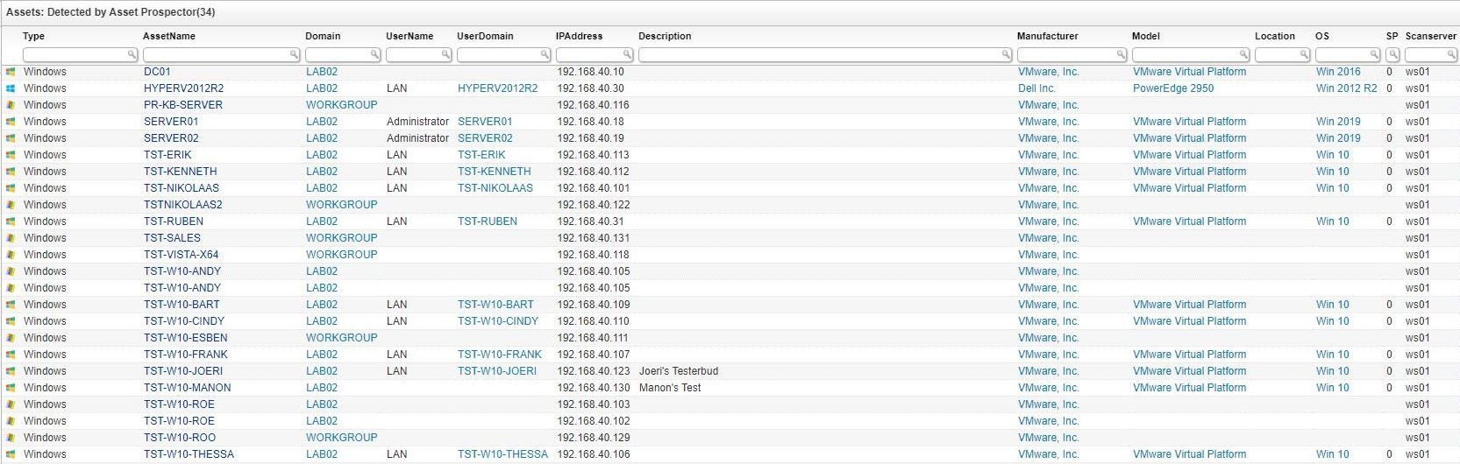This screenshot has height=464, width=1460.
Task: Open the SERVER01 asset name link
Action: coord(171,122)
